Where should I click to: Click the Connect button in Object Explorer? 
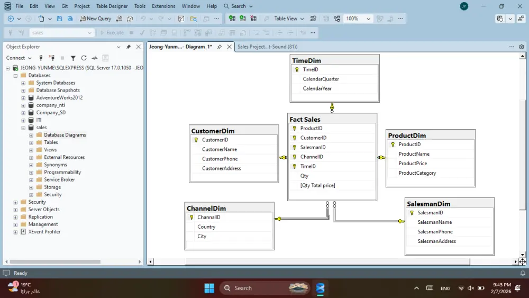[x=19, y=58]
